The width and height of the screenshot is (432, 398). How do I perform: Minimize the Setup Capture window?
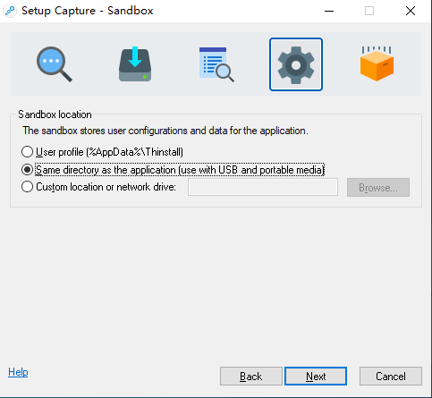pos(329,11)
